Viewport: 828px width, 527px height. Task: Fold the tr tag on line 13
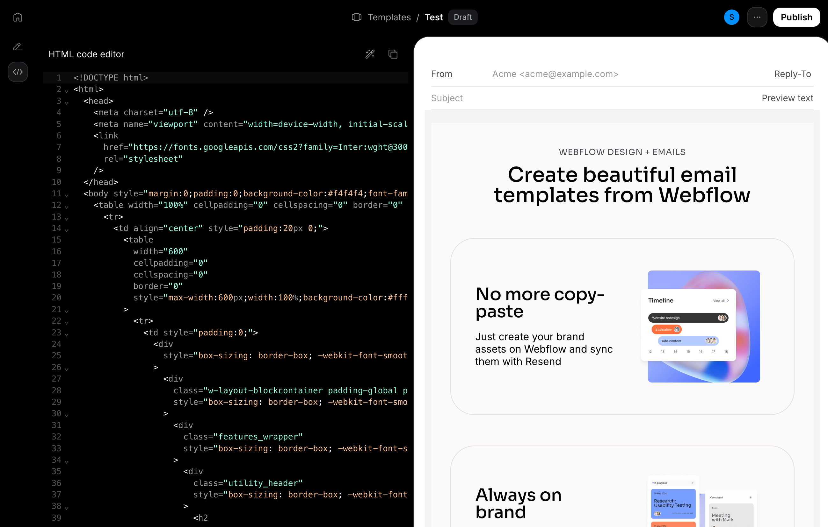(66, 218)
